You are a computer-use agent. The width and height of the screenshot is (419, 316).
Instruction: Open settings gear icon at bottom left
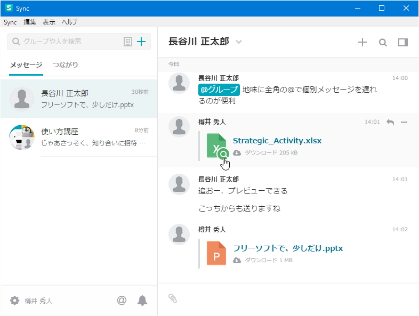(15, 301)
